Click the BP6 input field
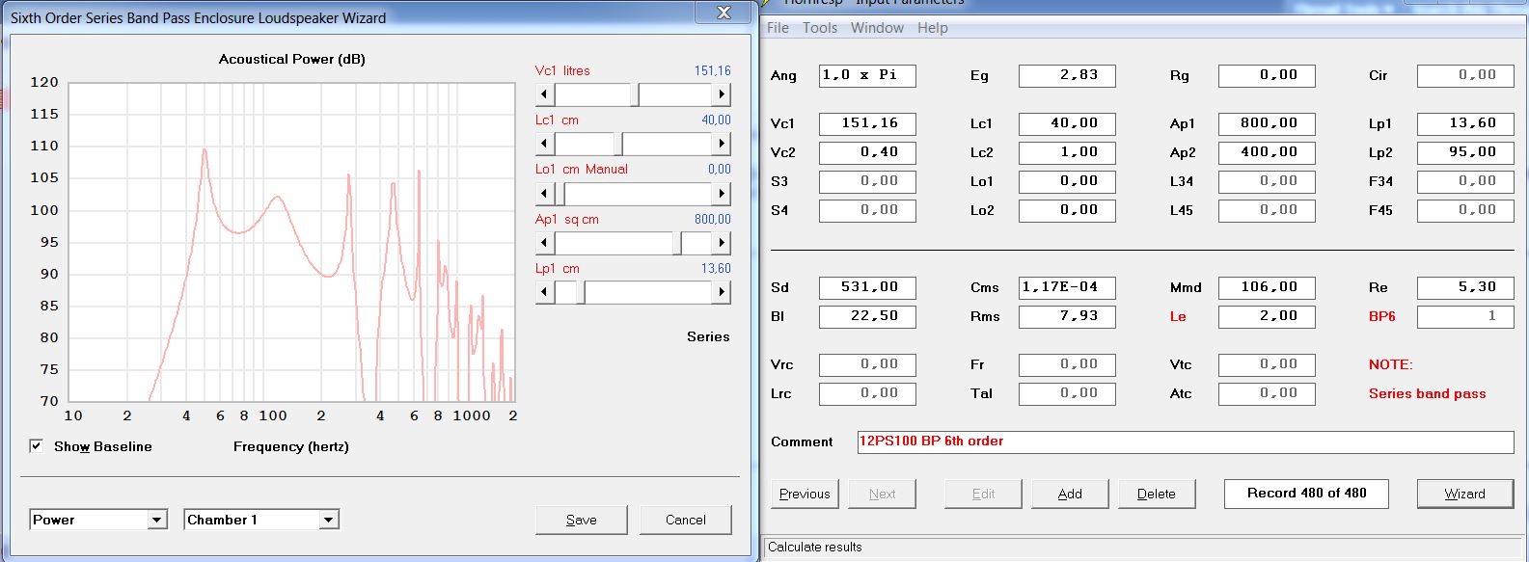Viewport: 1529px width, 562px height. [1465, 316]
